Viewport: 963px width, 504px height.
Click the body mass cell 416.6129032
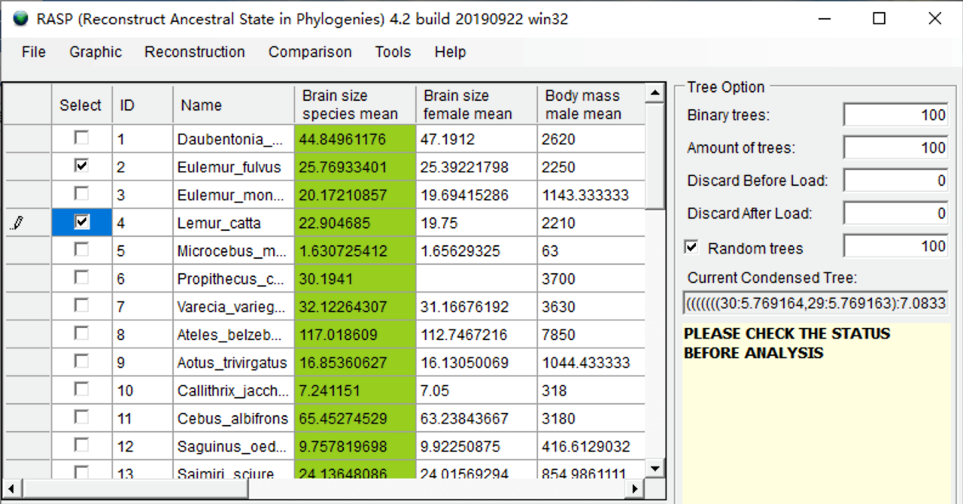[x=591, y=446]
